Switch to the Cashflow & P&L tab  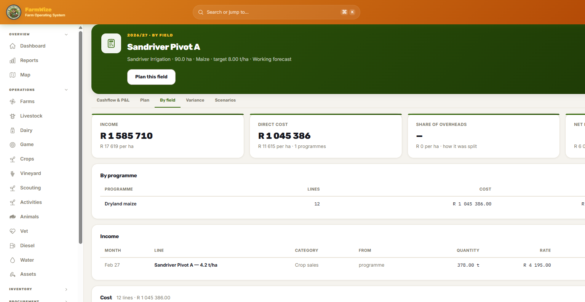(113, 100)
